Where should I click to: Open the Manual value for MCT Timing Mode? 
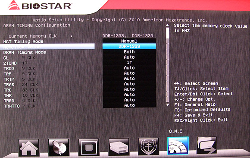(129, 41)
